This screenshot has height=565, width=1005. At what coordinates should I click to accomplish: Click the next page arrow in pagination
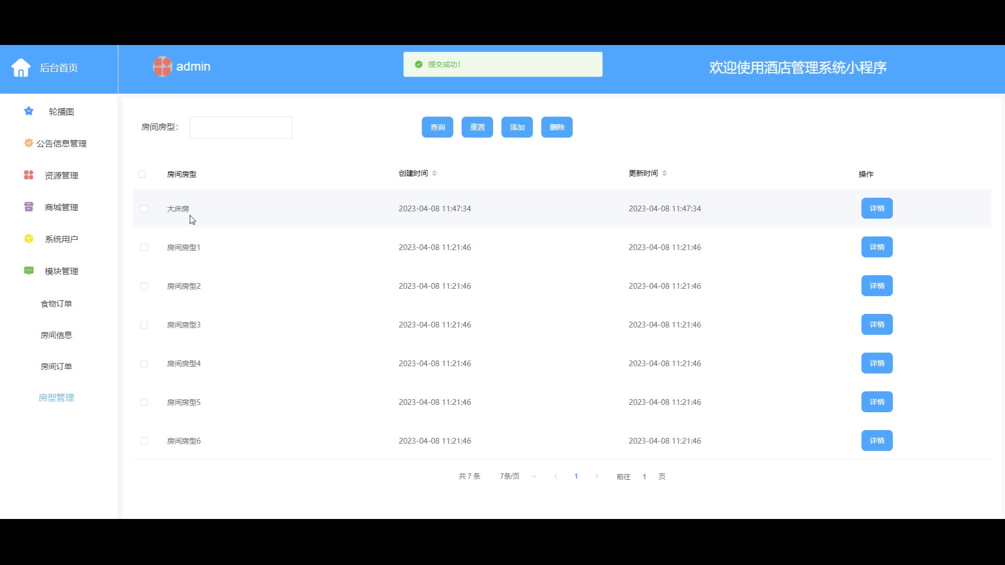click(596, 477)
